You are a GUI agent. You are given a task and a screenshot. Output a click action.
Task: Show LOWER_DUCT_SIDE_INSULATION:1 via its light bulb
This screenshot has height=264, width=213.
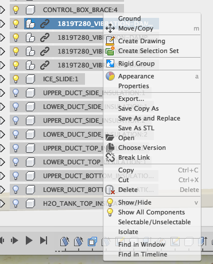click(x=16, y=107)
